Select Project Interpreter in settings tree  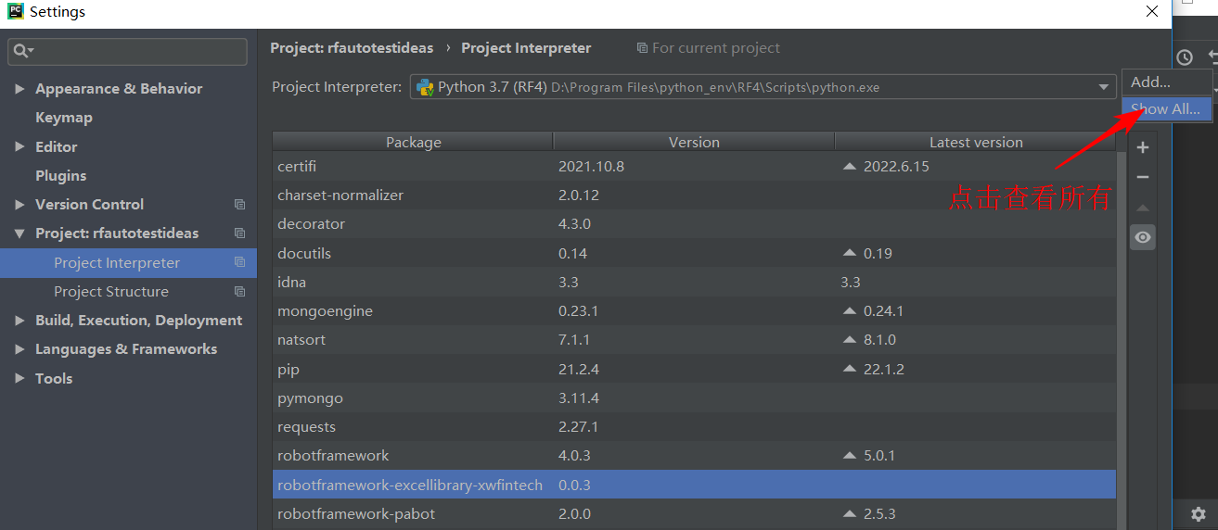128,262
